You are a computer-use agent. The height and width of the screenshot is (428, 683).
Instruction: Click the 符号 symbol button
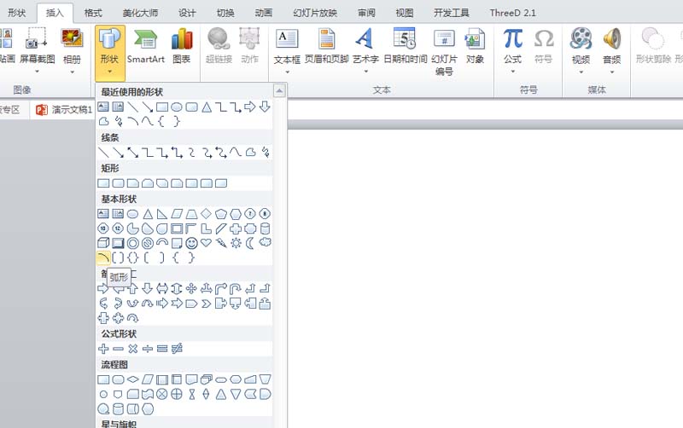[543, 47]
